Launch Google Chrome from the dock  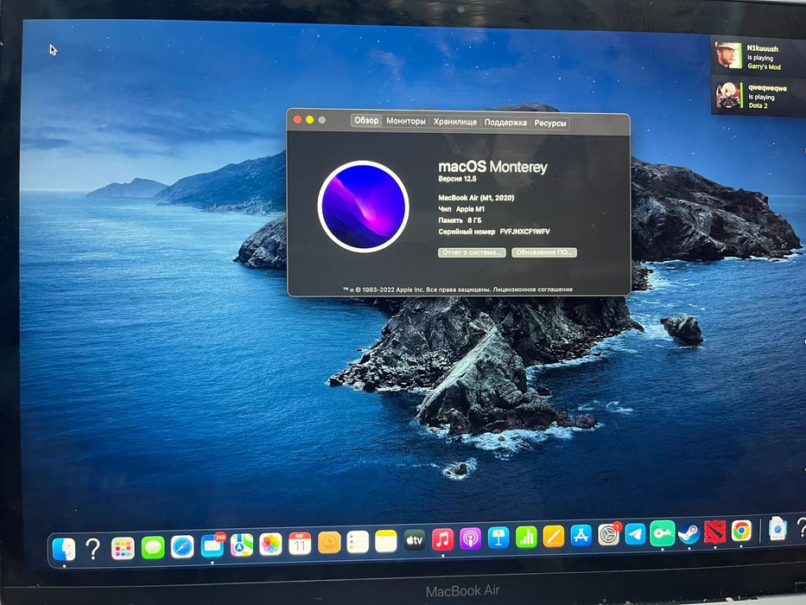[x=741, y=531]
